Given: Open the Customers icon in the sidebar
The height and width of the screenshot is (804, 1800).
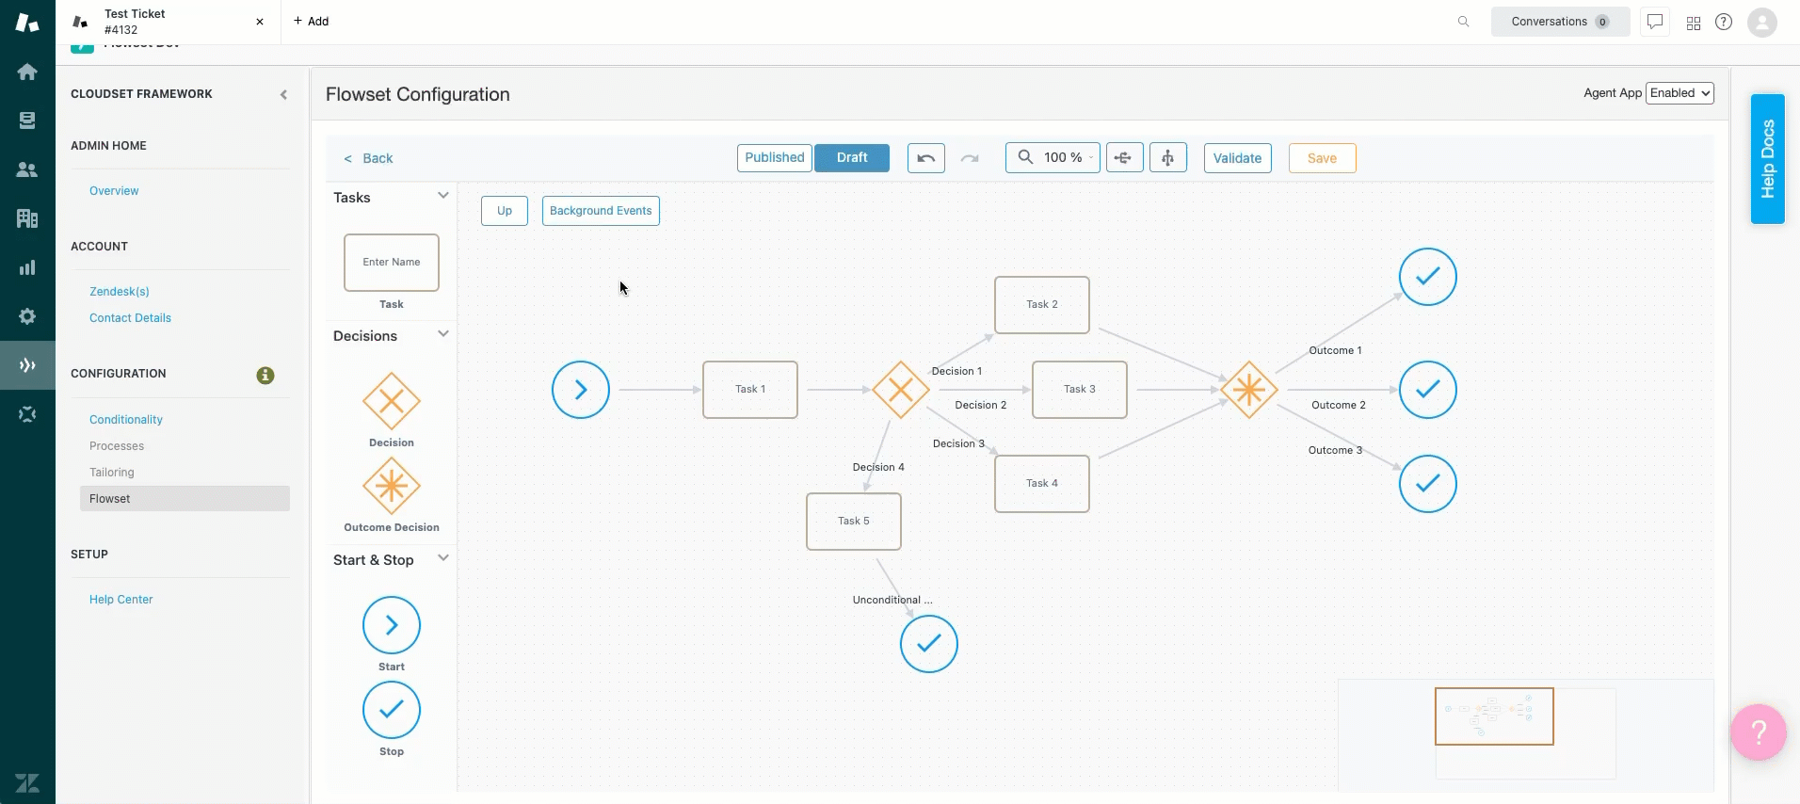Looking at the screenshot, I should [x=27, y=169].
